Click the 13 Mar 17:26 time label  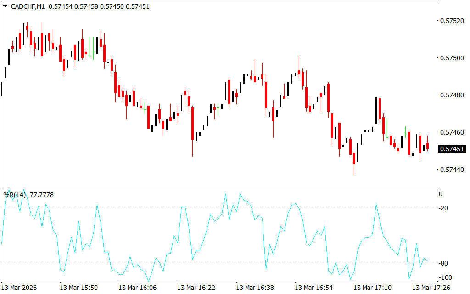431,288
